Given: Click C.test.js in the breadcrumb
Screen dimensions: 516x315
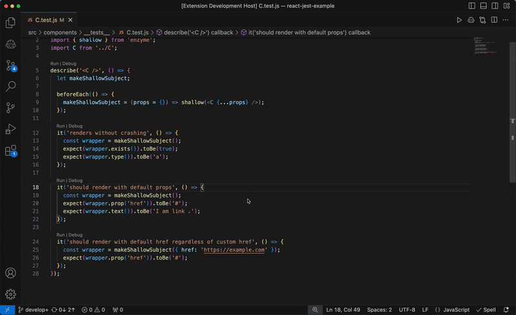Looking at the screenshot, I should (134, 32).
